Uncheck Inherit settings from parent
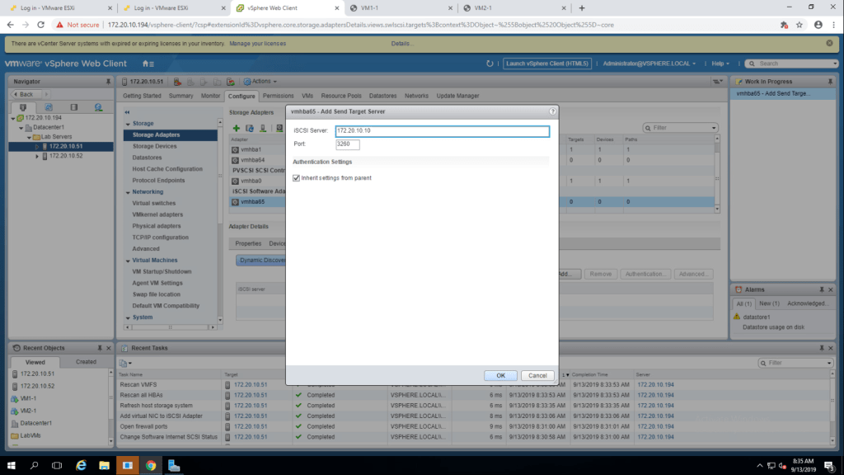Viewport: 844px width, 475px height. tap(297, 178)
